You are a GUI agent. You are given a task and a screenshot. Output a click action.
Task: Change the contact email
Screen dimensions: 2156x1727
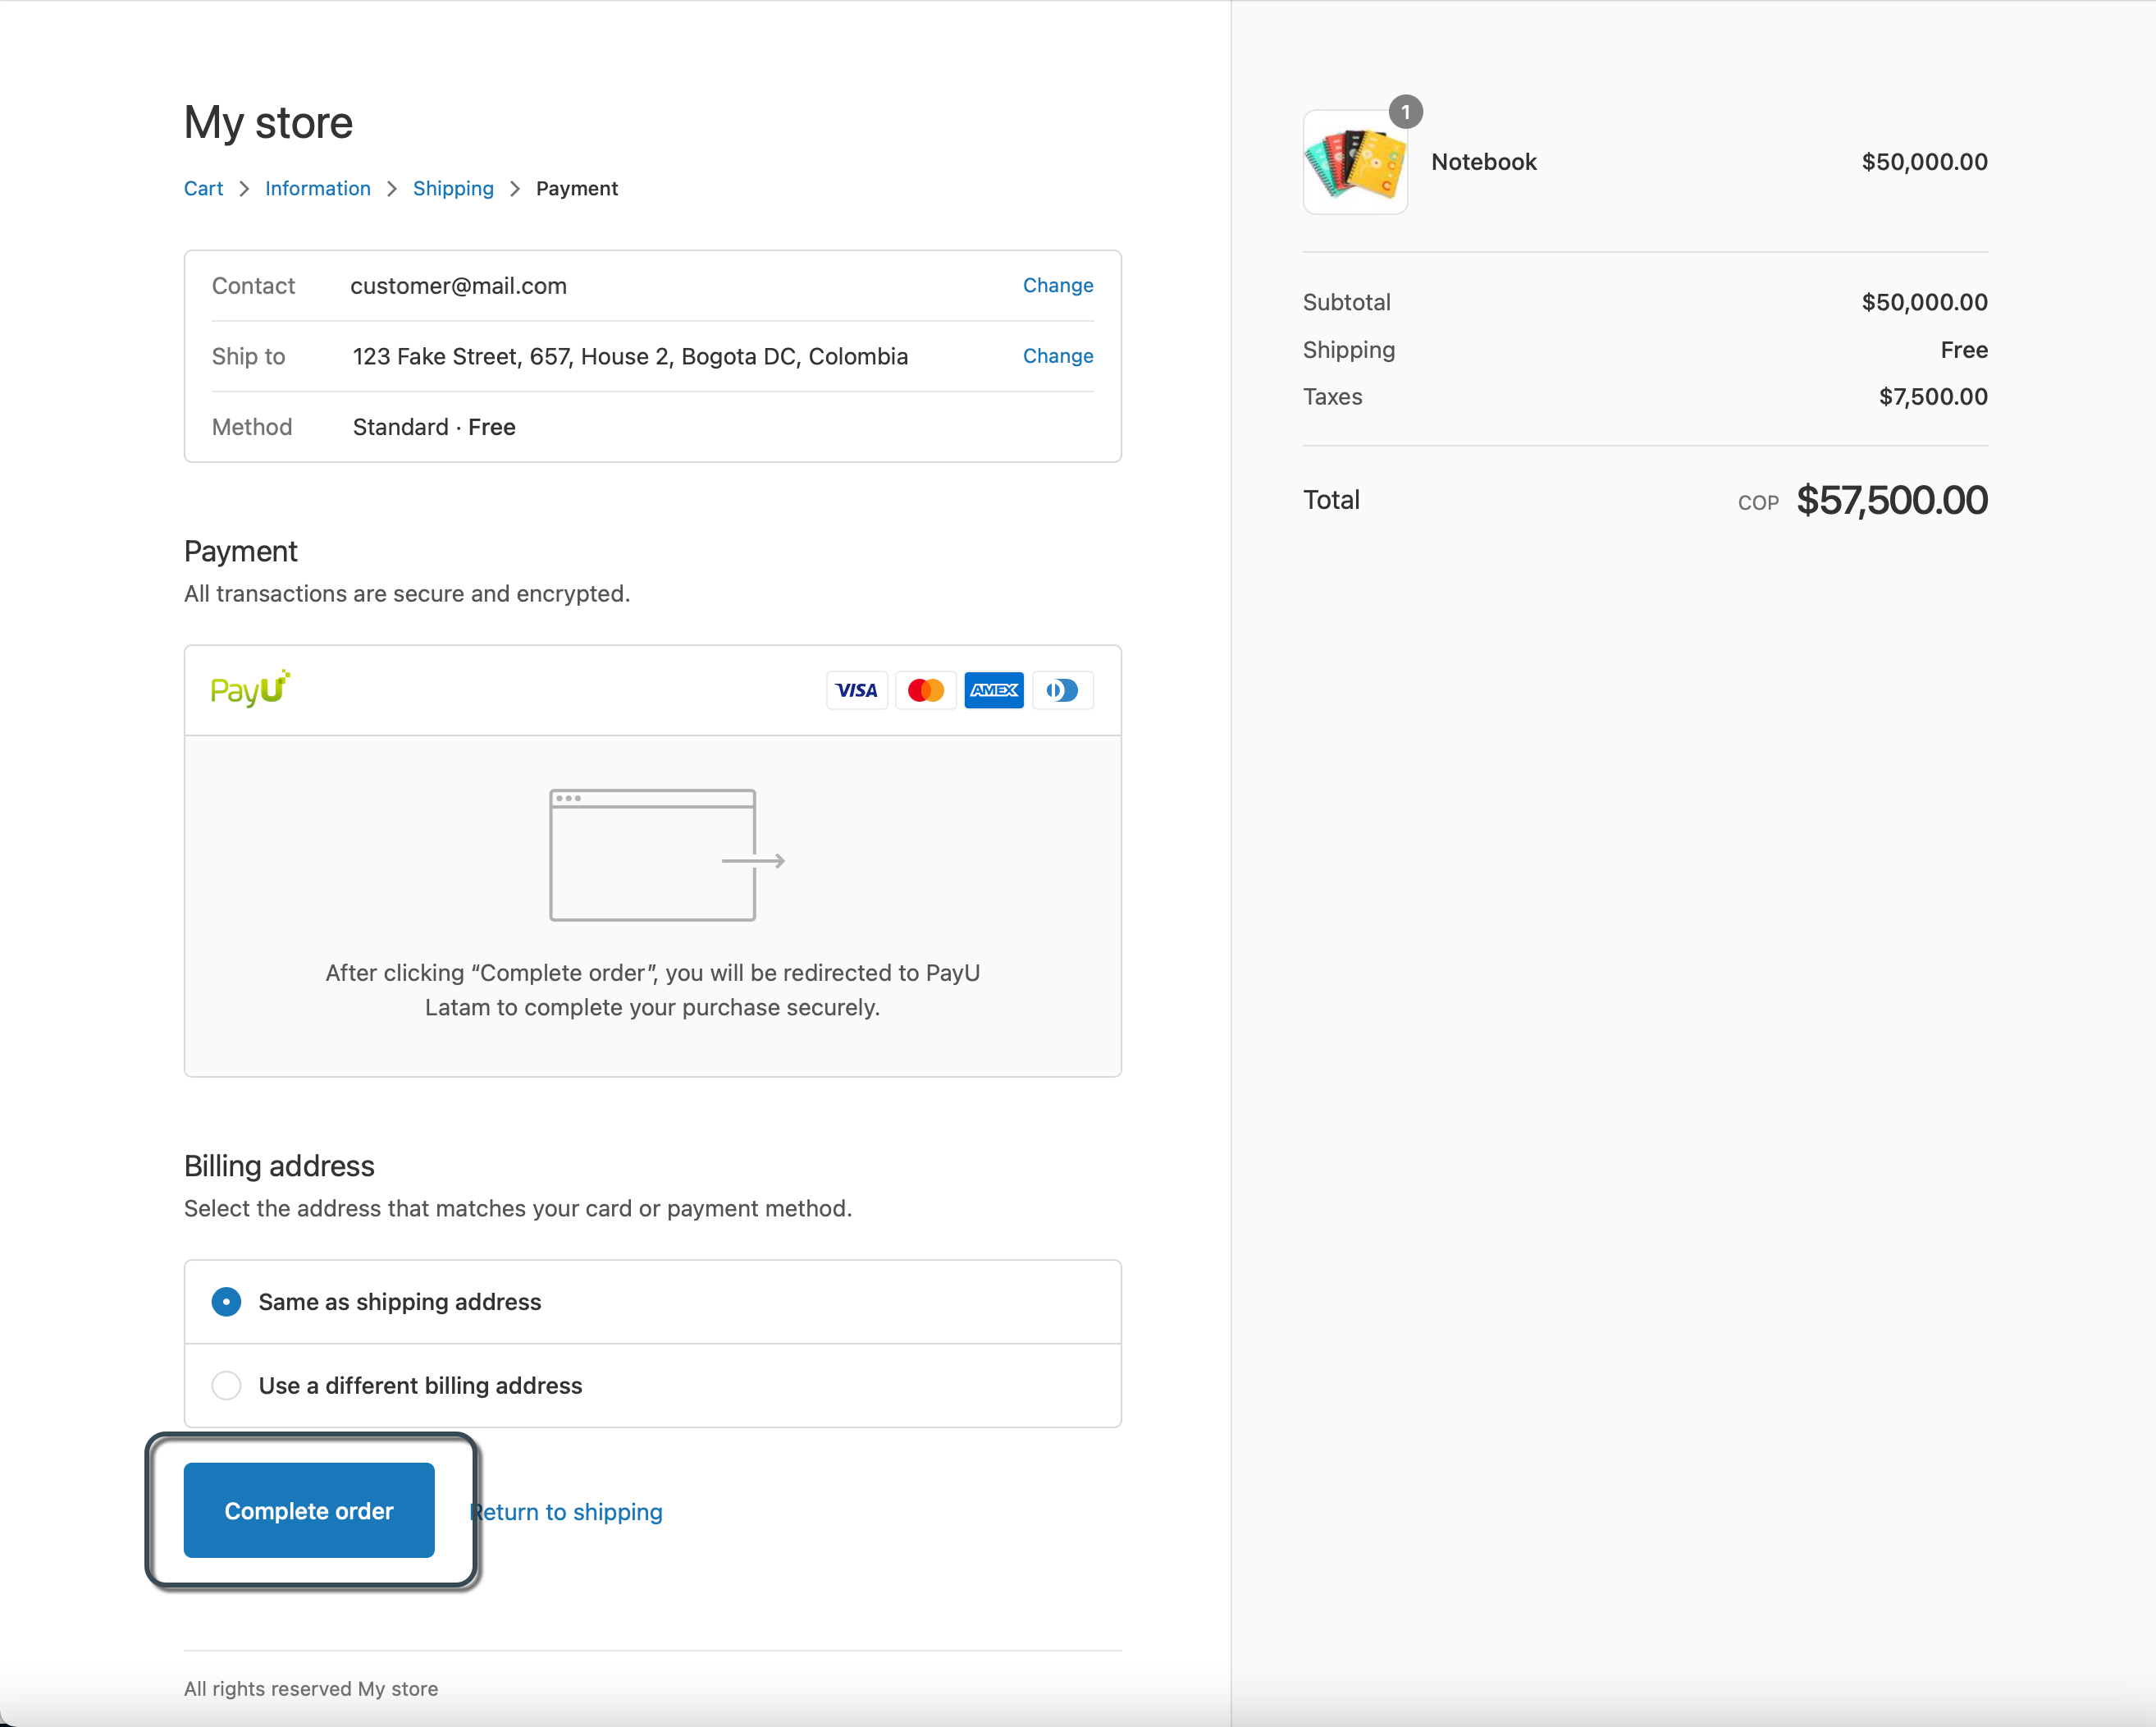click(x=1058, y=285)
